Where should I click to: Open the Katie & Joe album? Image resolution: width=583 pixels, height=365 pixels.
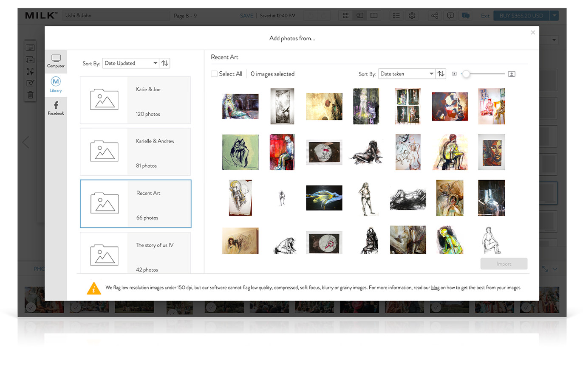coord(135,100)
